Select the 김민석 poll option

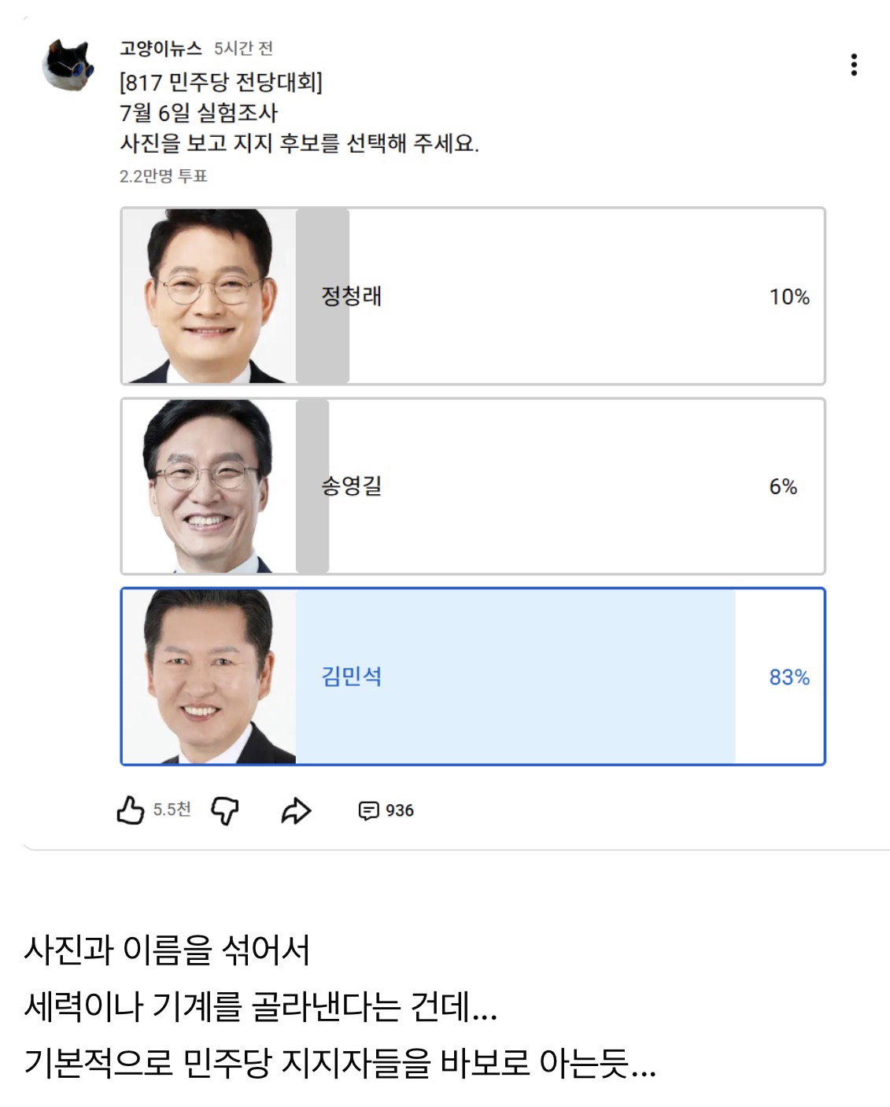[x=473, y=677]
